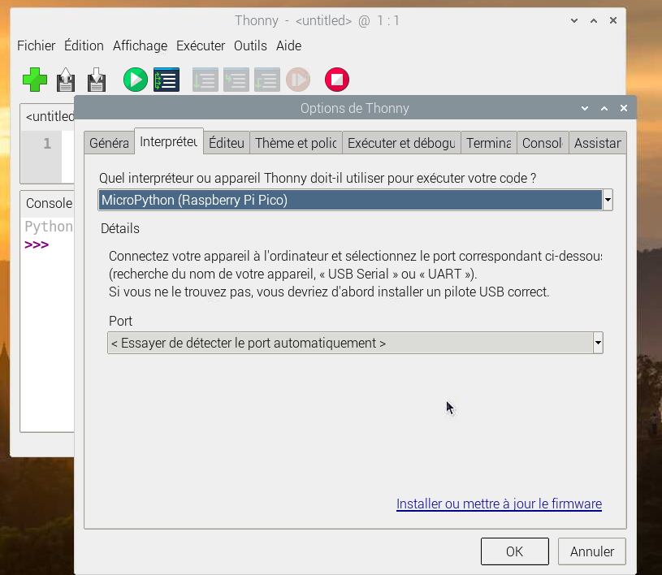Open the Thème et police tab
The width and height of the screenshot is (662, 575).
click(296, 143)
